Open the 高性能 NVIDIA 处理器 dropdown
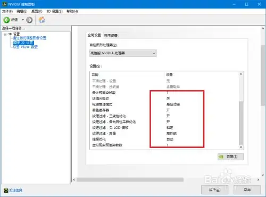The height and width of the screenshot is (197, 266). pos(123,53)
